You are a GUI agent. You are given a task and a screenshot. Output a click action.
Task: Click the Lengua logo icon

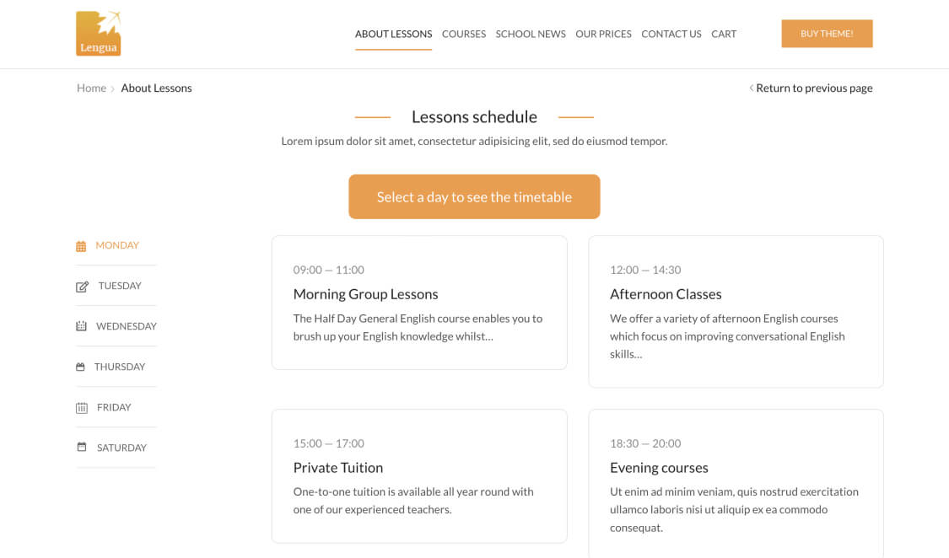point(99,34)
